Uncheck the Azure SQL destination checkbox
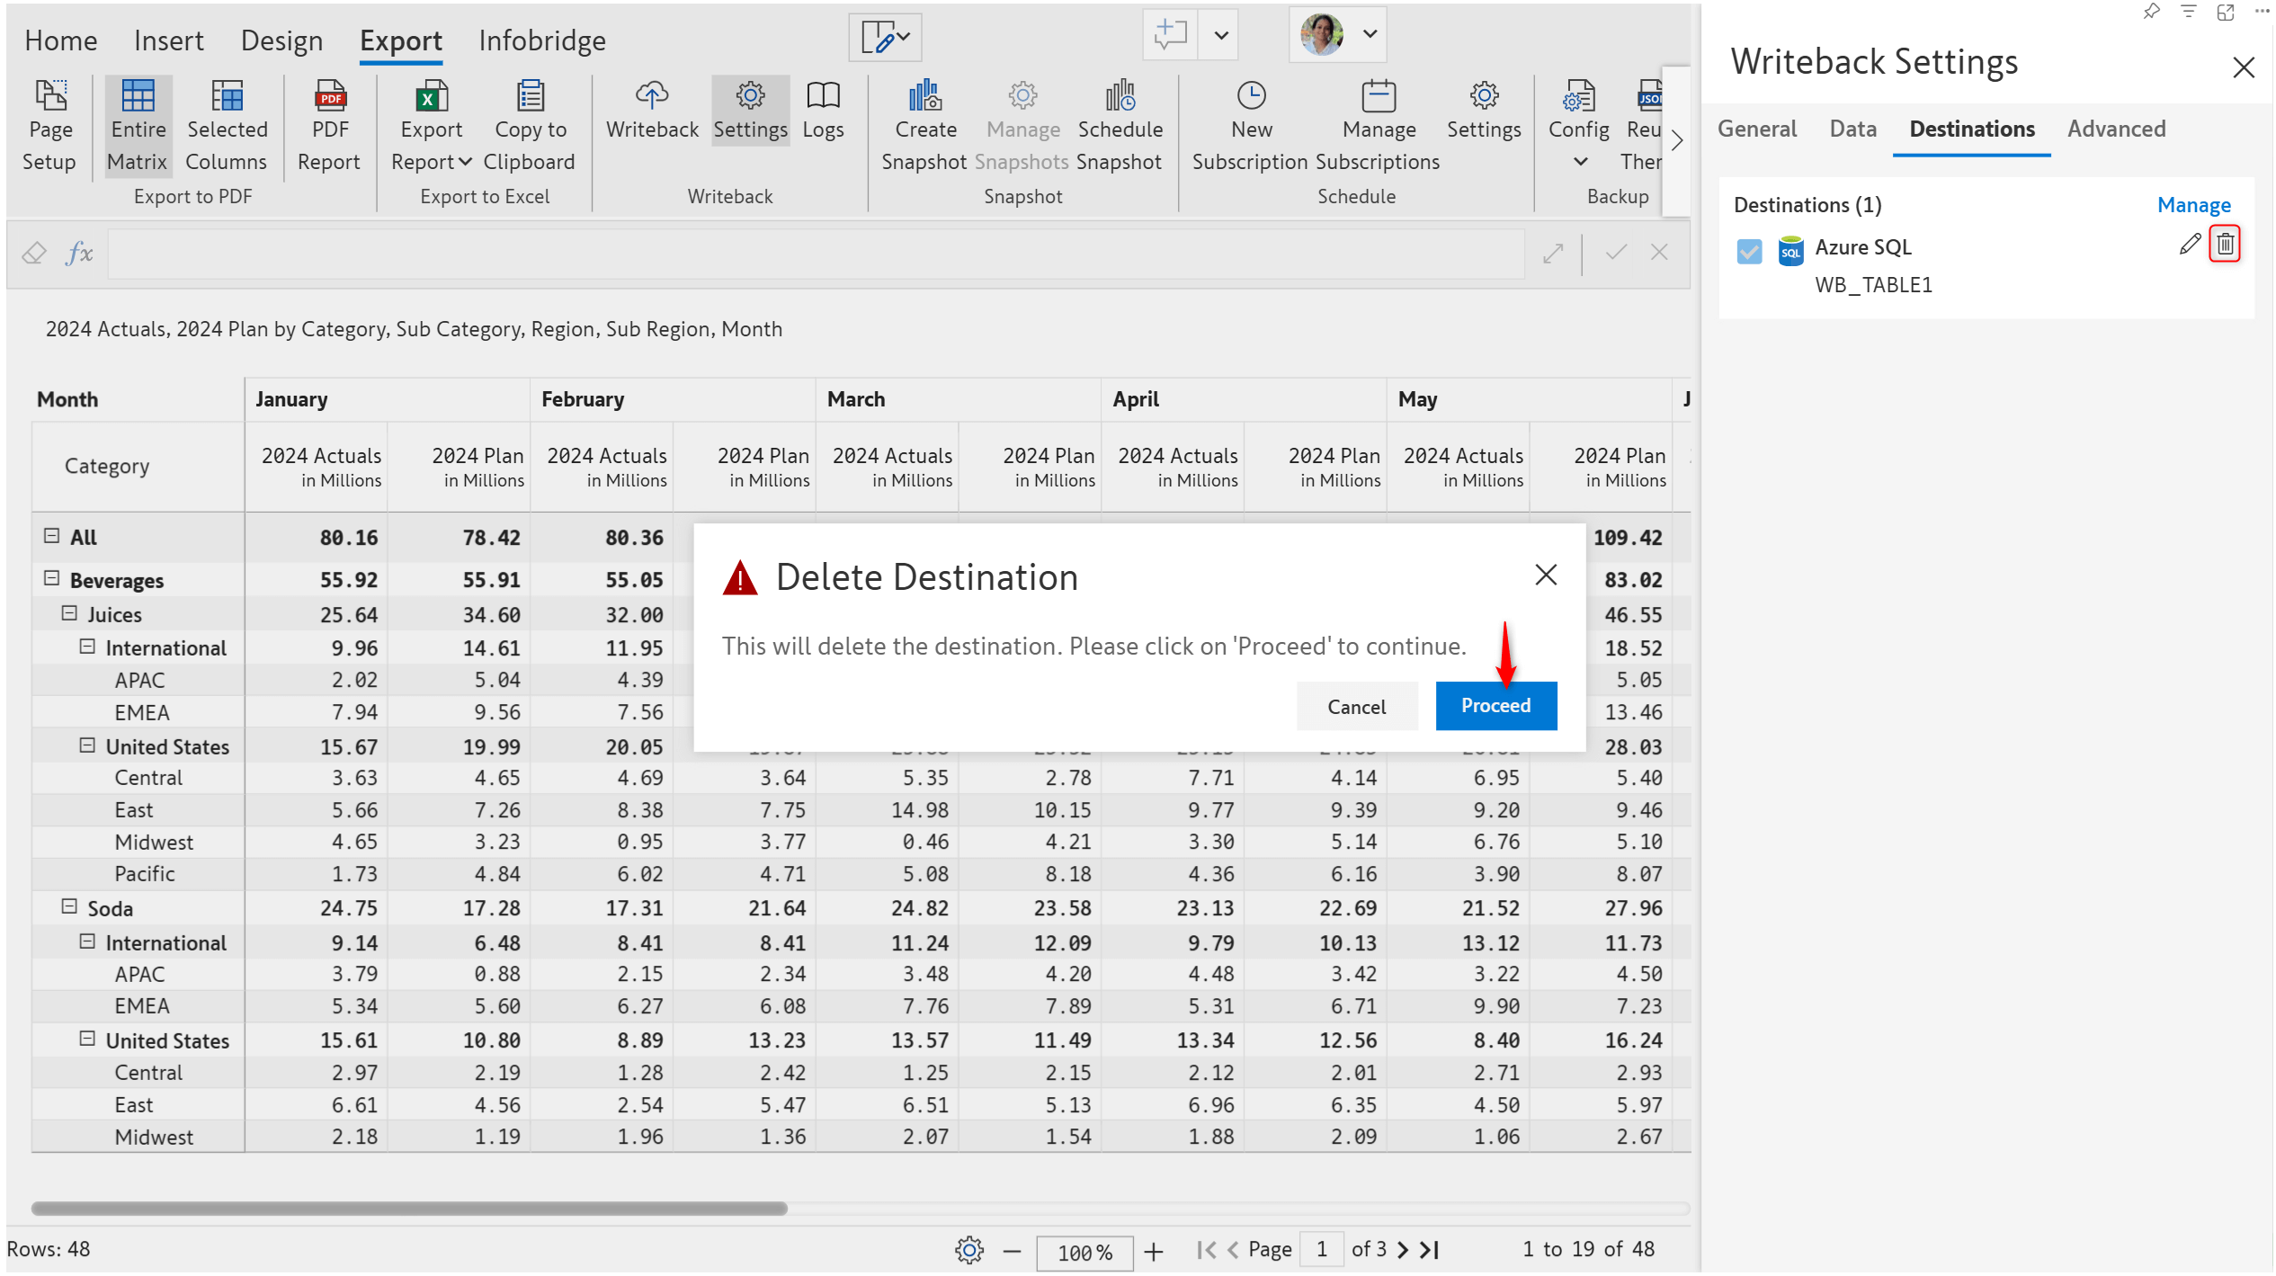The height and width of the screenshot is (1276, 2276). coord(1748,251)
